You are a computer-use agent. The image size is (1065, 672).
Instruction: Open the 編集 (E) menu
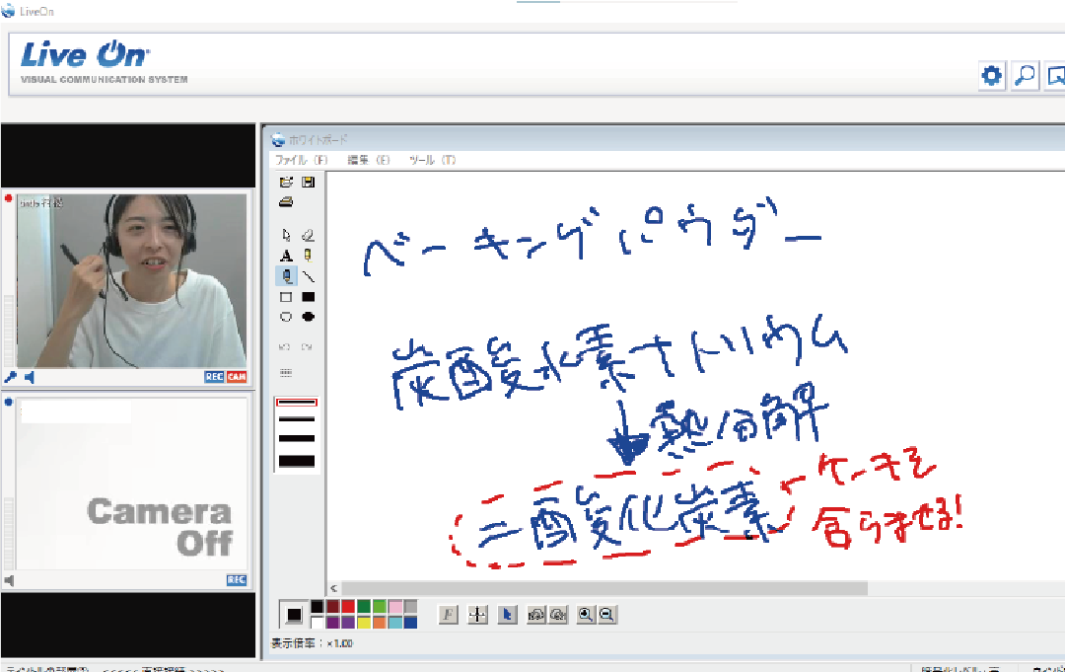[369, 160]
